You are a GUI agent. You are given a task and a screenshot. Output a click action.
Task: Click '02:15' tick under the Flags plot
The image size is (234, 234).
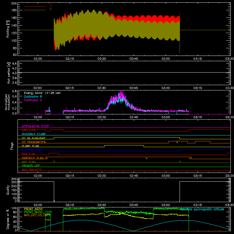70,176
